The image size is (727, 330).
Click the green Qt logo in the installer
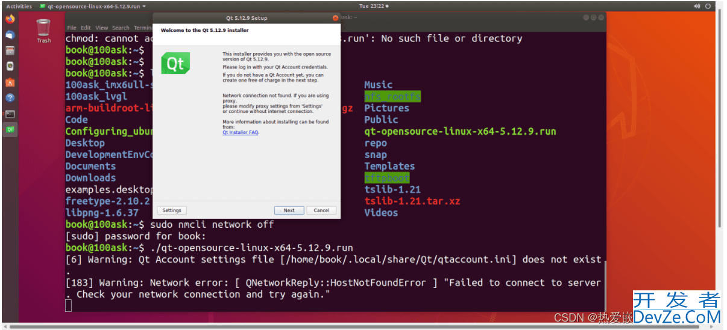pos(175,63)
